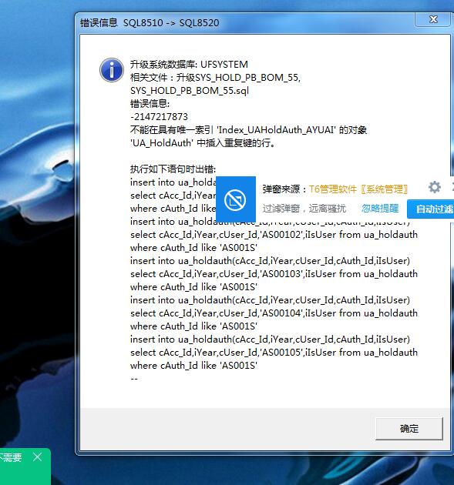Click the 不需要 label on green bar
The image size is (454, 485).
pos(11,457)
